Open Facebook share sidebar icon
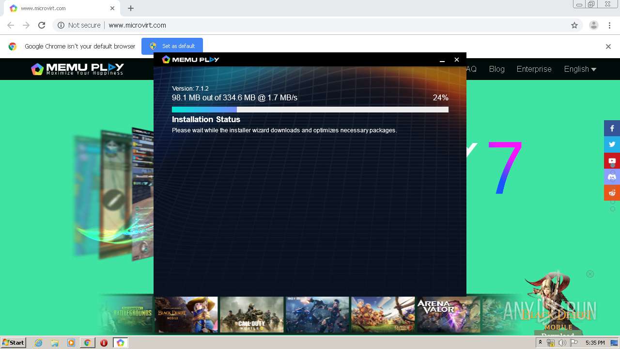620x349 pixels. tap(612, 128)
